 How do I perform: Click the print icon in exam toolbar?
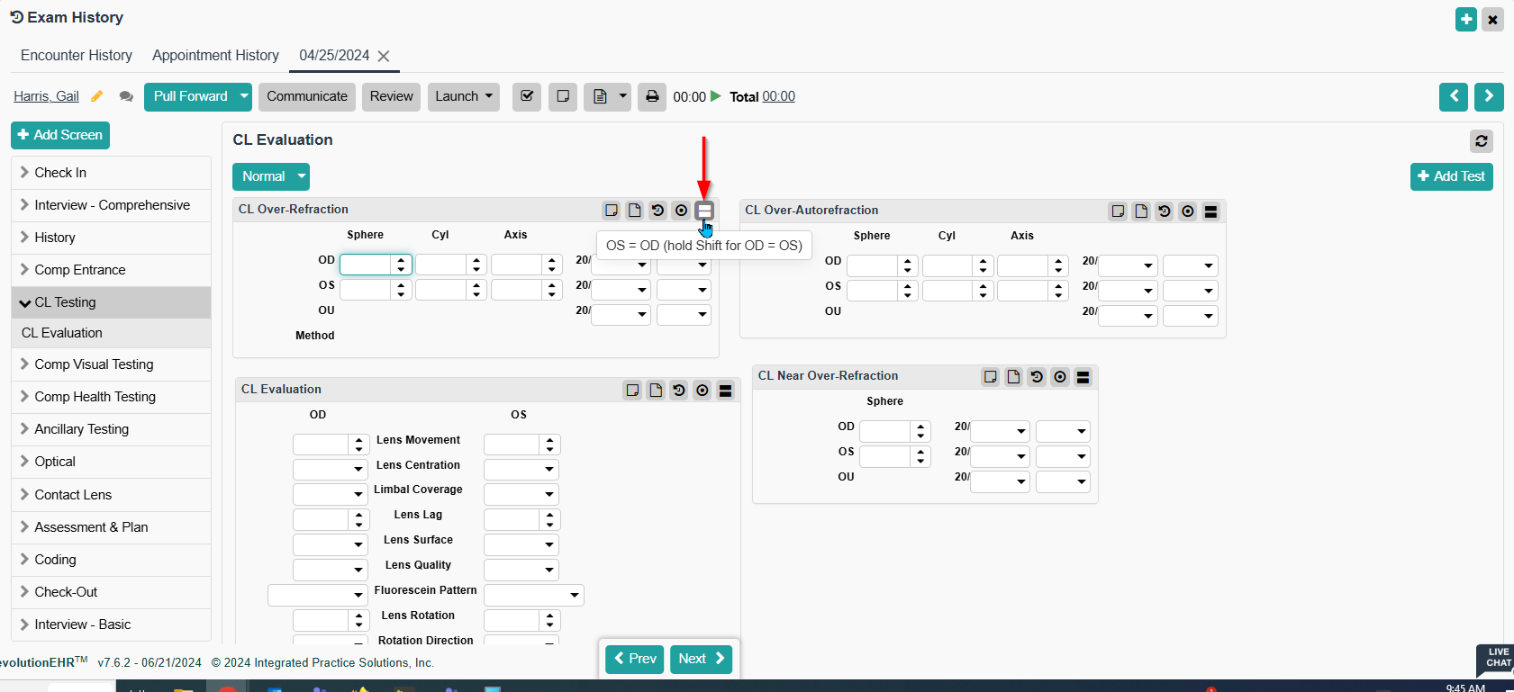pos(652,96)
